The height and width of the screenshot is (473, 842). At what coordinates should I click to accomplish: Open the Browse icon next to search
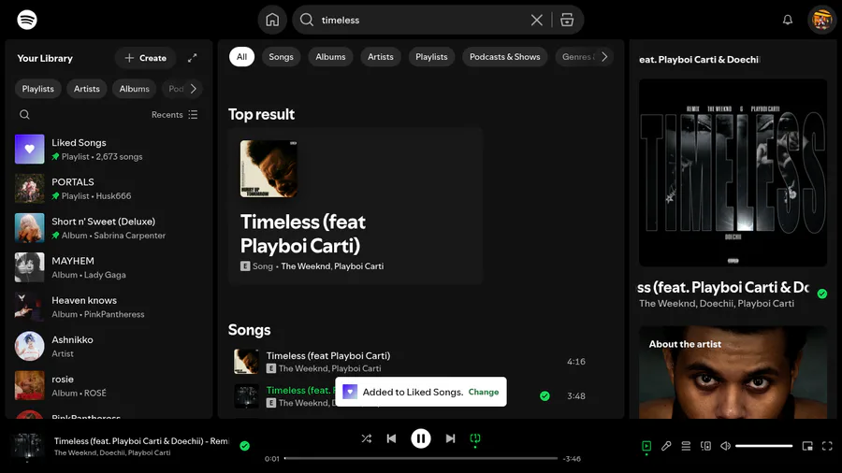coord(567,20)
